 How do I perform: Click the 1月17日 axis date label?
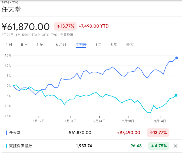pos(39,121)
